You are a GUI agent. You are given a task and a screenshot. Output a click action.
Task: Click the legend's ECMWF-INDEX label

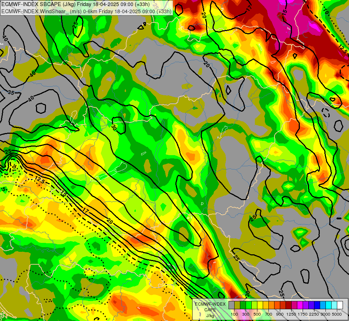pos(210,304)
